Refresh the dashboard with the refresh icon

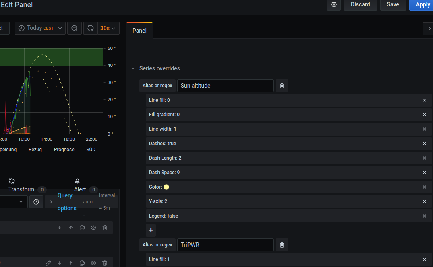point(91,28)
